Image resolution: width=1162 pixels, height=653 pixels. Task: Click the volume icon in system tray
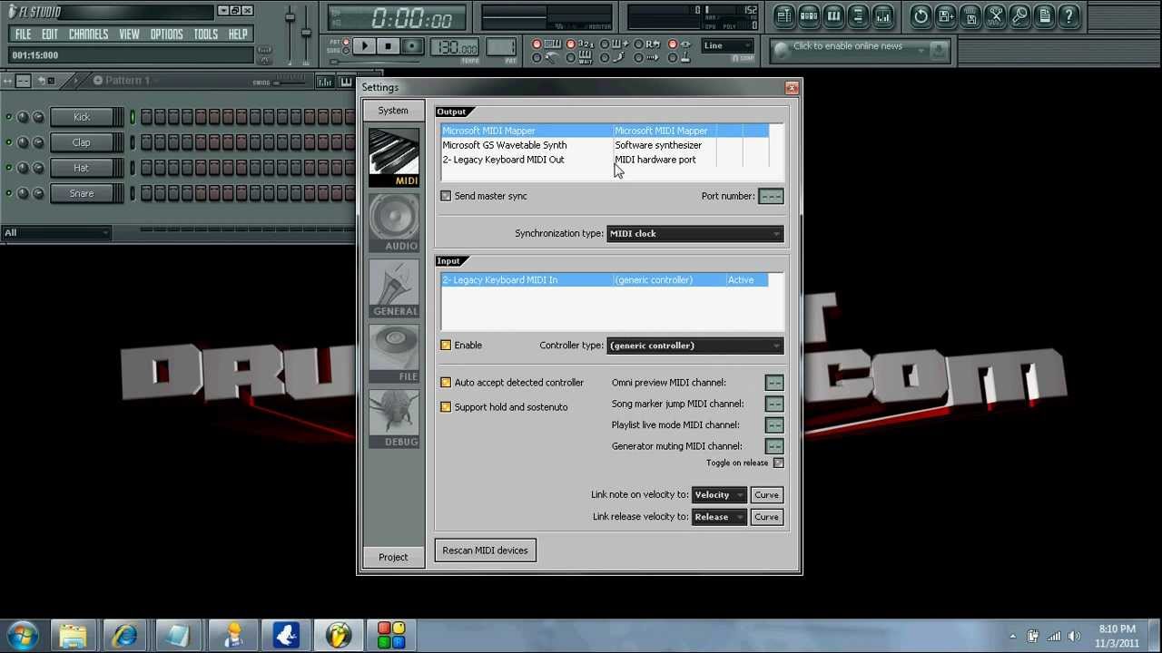[x=1074, y=636]
